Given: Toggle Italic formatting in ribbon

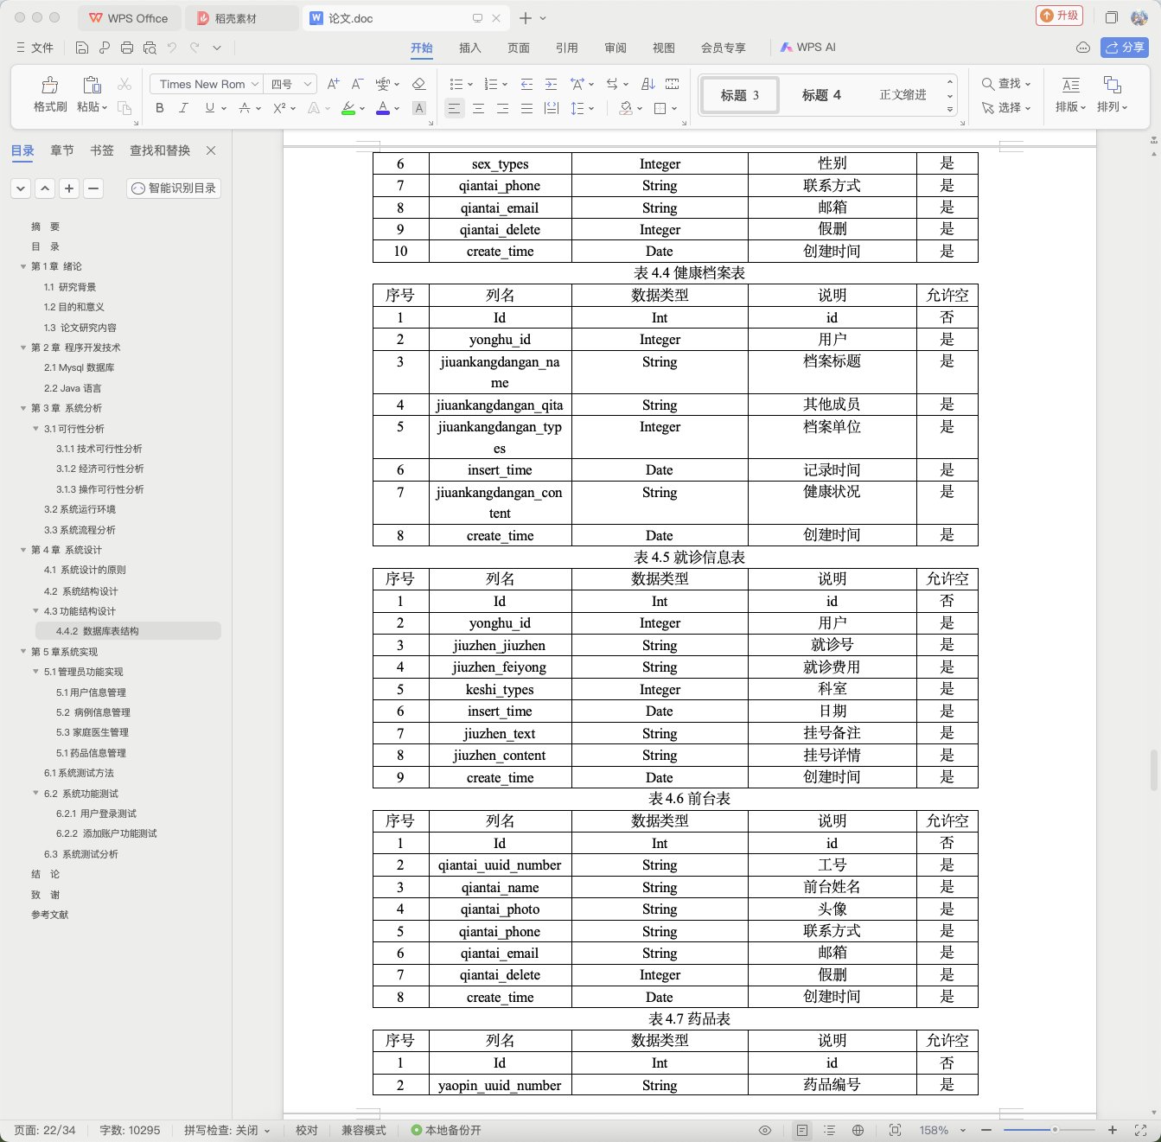Looking at the screenshot, I should [x=183, y=108].
